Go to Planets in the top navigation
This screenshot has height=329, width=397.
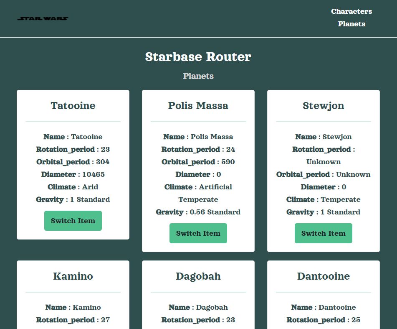[x=351, y=24]
